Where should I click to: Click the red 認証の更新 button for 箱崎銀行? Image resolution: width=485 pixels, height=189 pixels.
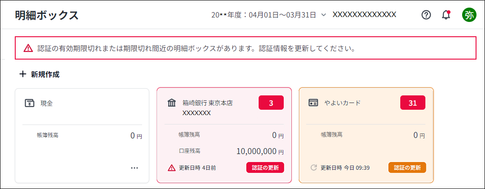pos(265,168)
